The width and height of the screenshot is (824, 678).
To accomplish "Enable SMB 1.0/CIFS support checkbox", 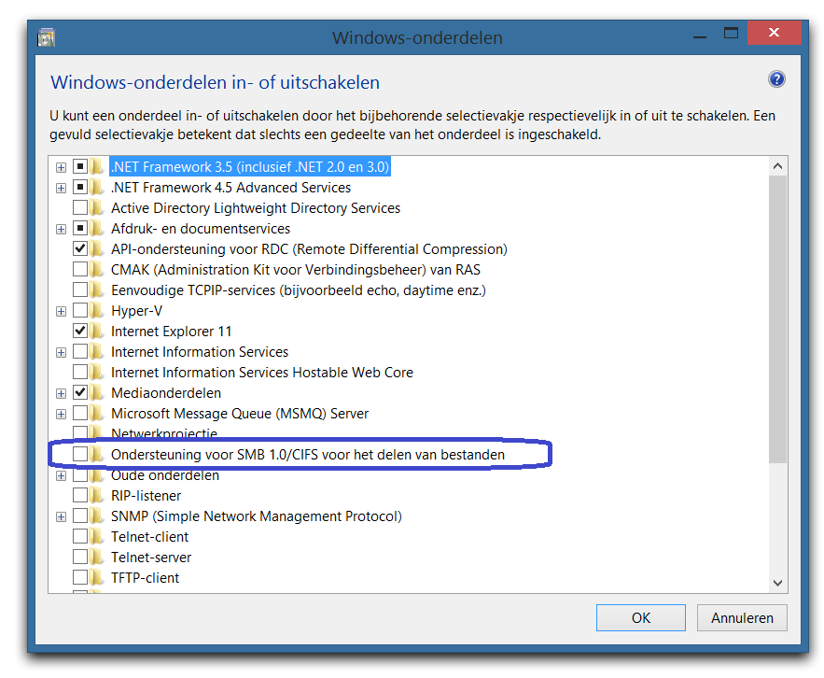I will (x=80, y=454).
